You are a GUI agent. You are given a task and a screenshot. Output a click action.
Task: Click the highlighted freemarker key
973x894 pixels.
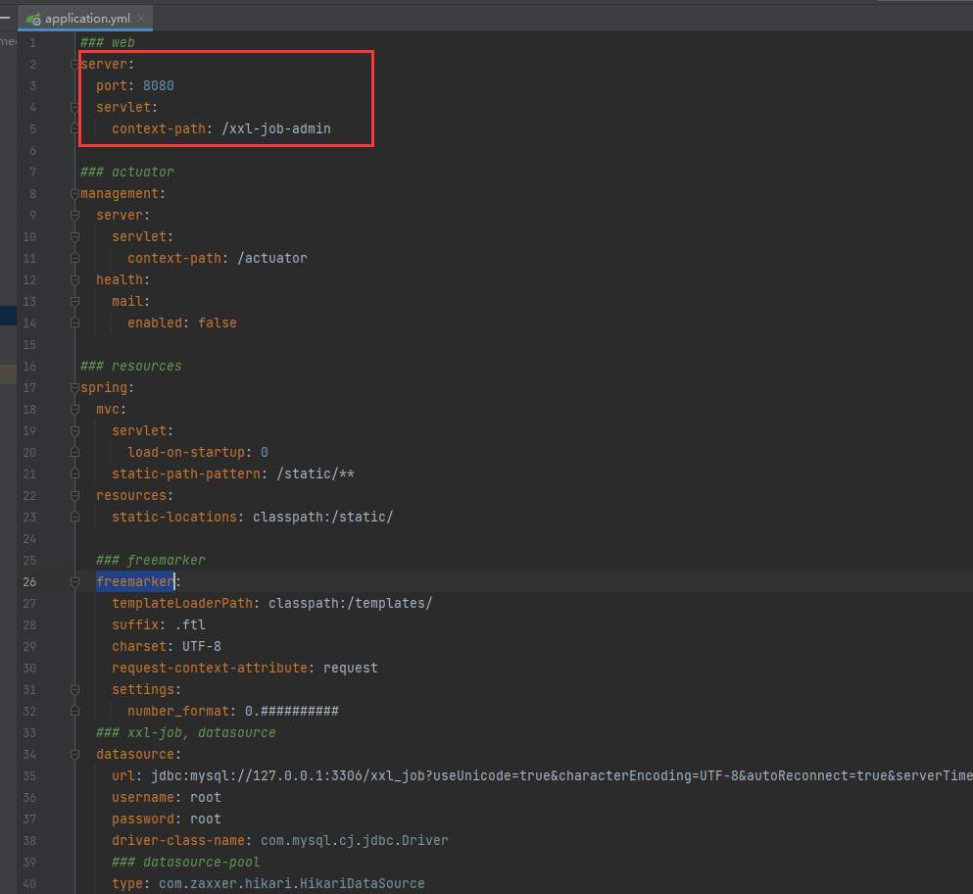coord(134,581)
